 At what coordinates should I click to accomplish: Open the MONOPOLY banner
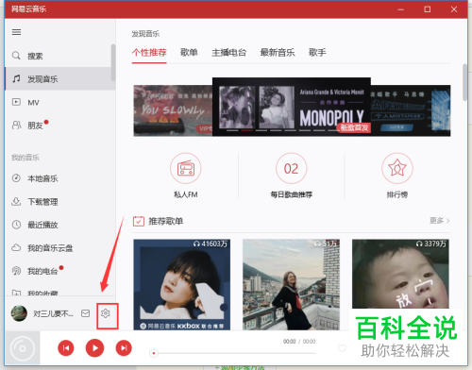(x=292, y=107)
